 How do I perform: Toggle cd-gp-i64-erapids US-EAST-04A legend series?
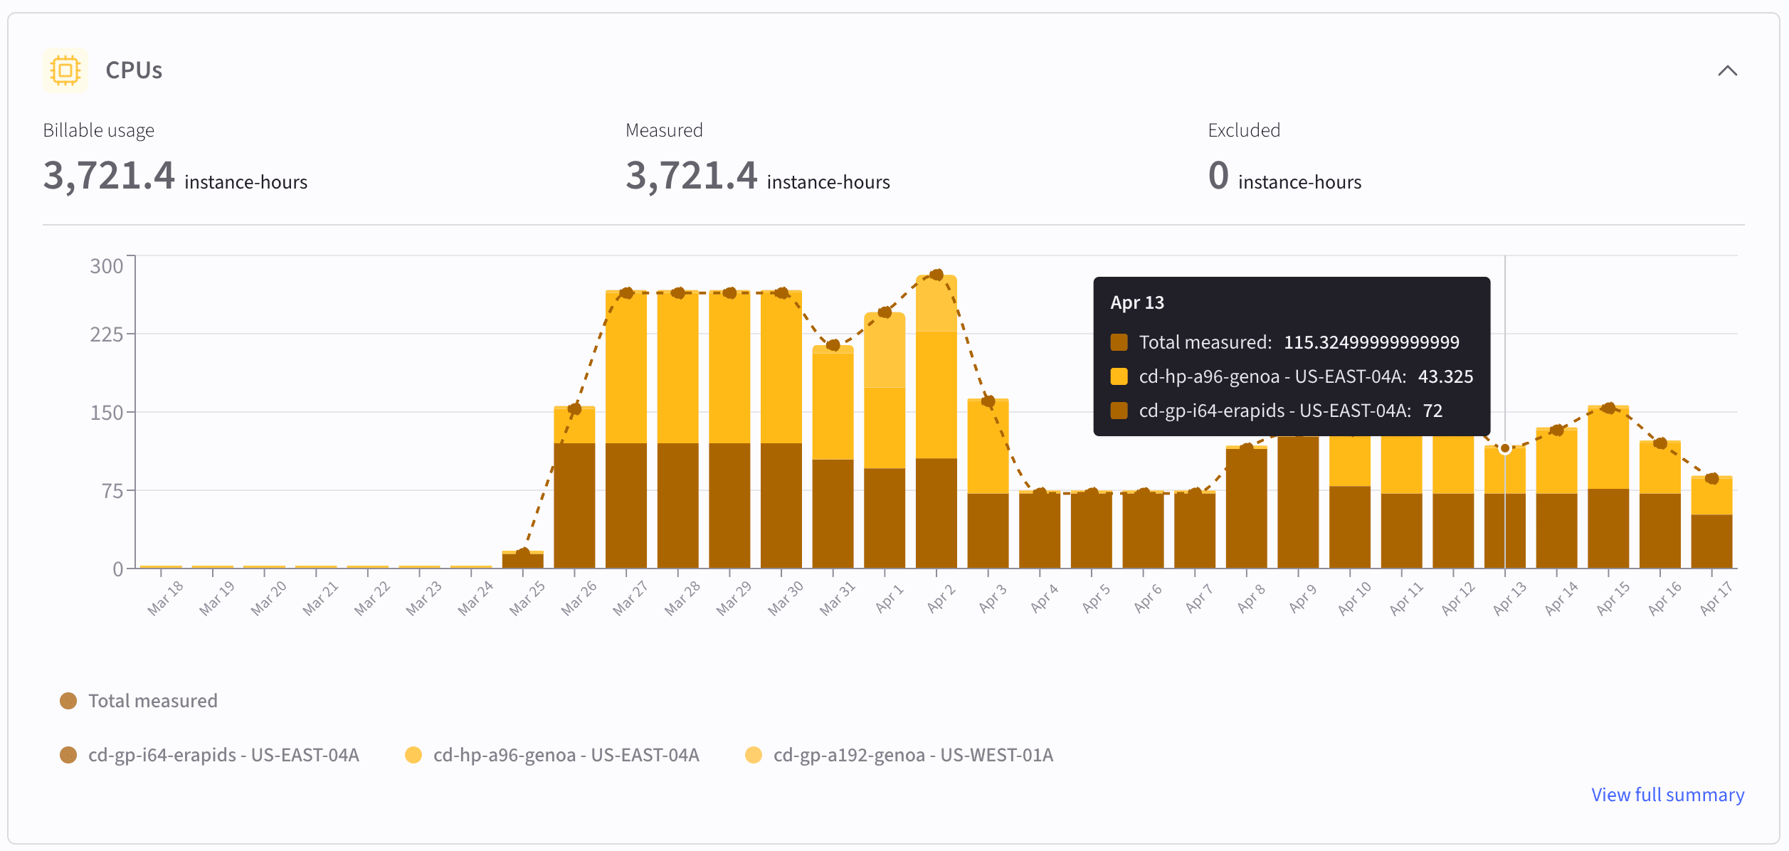pyautogui.click(x=210, y=755)
